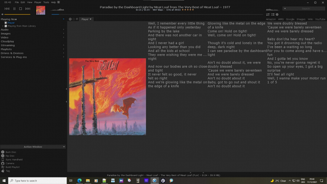
Task: Click the large Meat Loaf album cover
Action: pos(108,97)
